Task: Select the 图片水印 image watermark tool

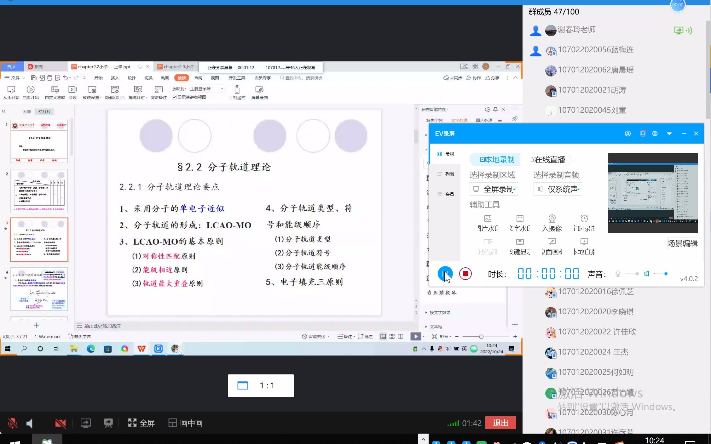Action: tap(488, 223)
